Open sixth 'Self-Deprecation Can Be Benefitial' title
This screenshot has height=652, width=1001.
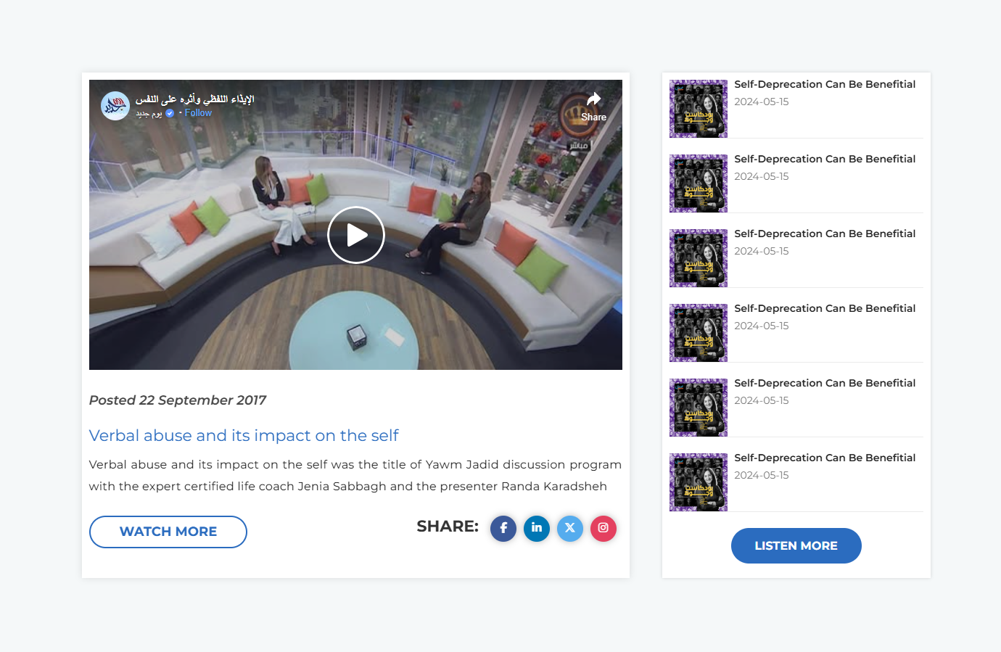tap(825, 458)
